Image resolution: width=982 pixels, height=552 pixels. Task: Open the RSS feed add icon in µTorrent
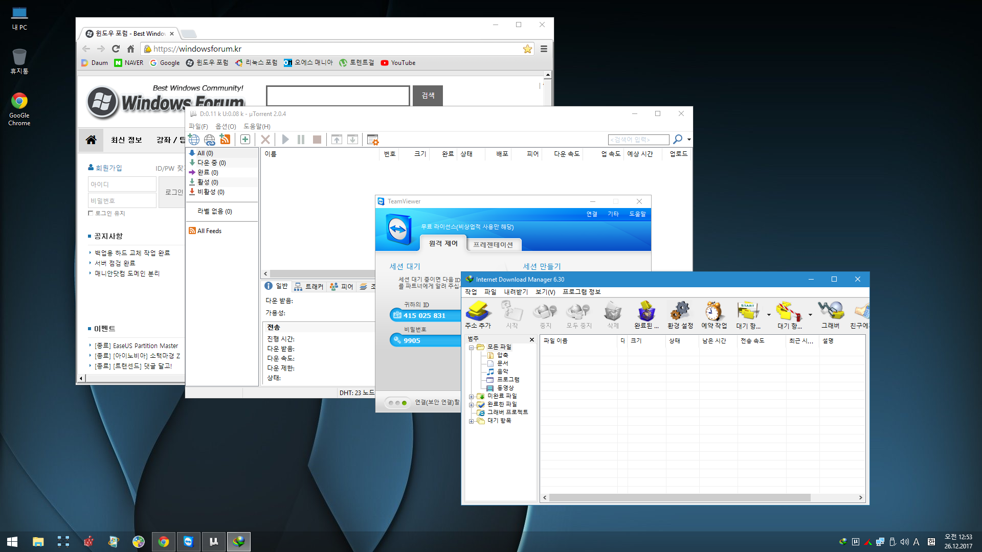pyautogui.click(x=225, y=140)
